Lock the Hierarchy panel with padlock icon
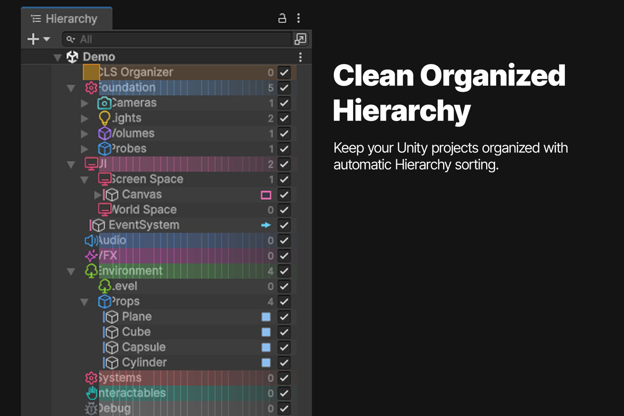This screenshot has width=624, height=416. [282, 18]
